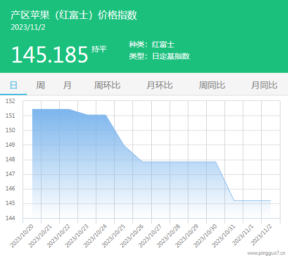This screenshot has height=259, width=288.
Task: Click the 2023/10/31 x-axis date label
Action: click(x=223, y=236)
